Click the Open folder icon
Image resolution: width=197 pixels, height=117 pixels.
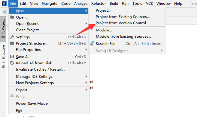pyautogui.click(x=12, y=17)
